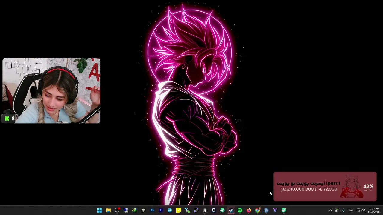Viewport: 383px width, 215px height.
Task: Open the Windows Start menu
Action: coord(99,210)
